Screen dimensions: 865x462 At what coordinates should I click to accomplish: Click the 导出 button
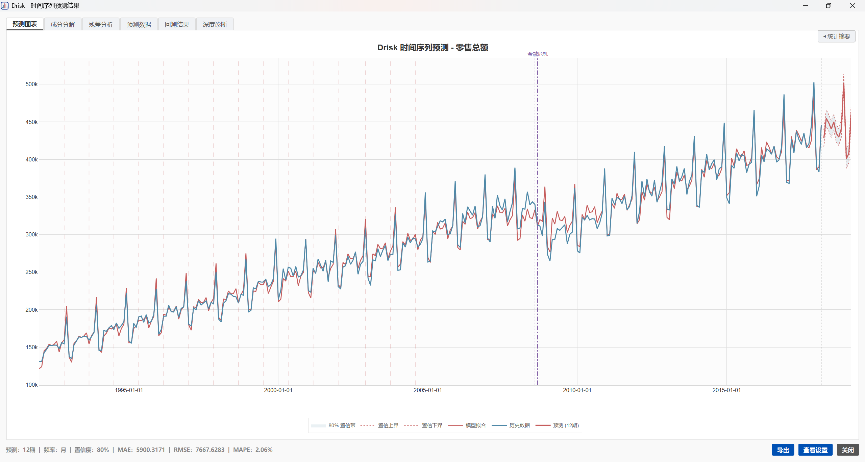click(x=783, y=450)
